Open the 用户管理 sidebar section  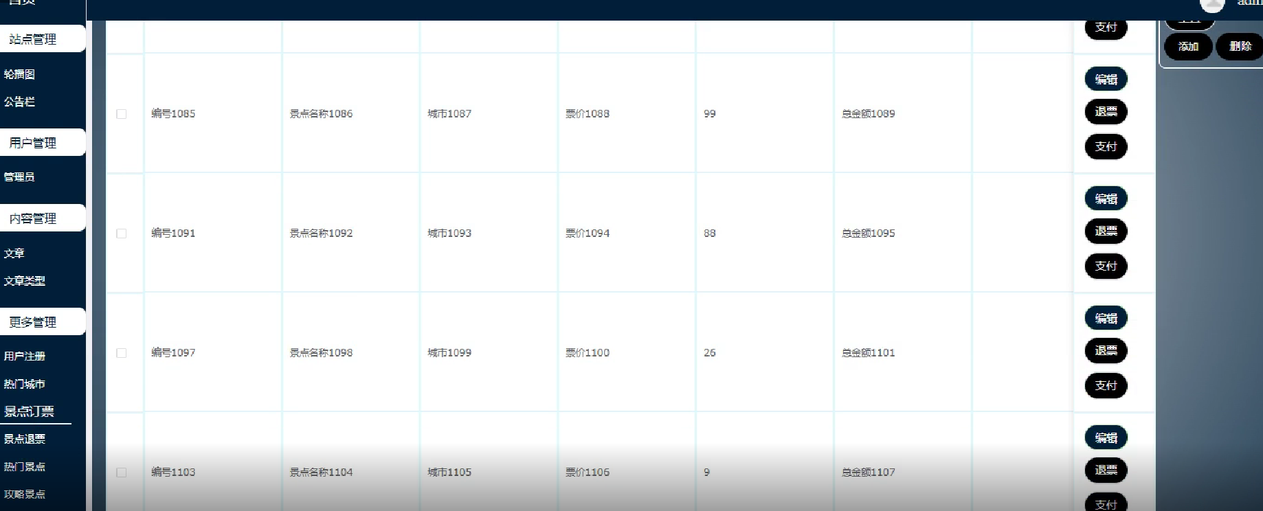pyautogui.click(x=41, y=143)
